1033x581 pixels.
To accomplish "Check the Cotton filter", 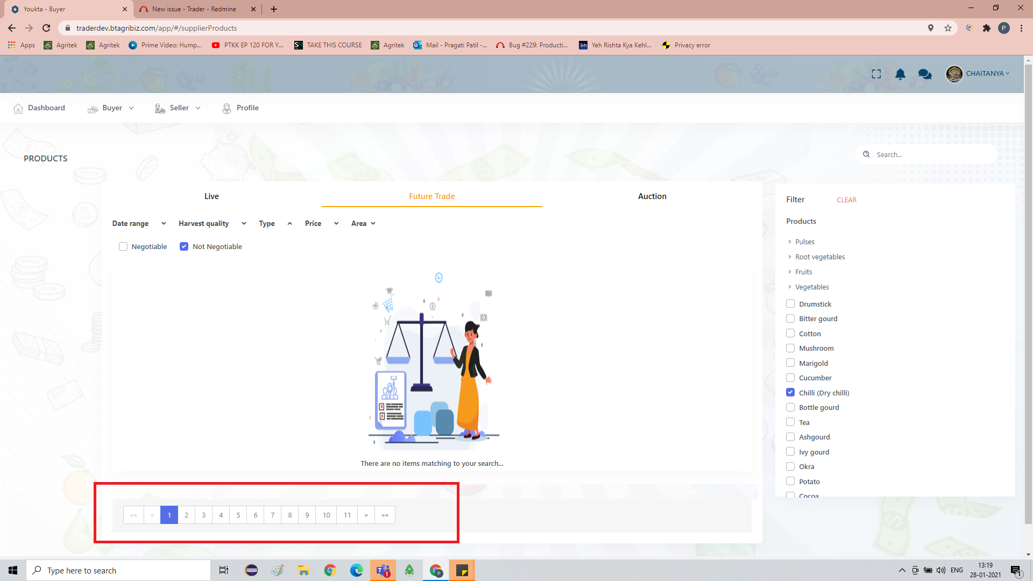I will [790, 334].
